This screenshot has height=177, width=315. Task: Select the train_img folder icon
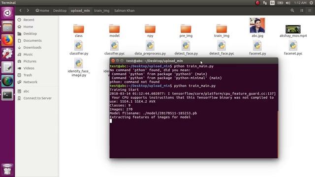221,29
